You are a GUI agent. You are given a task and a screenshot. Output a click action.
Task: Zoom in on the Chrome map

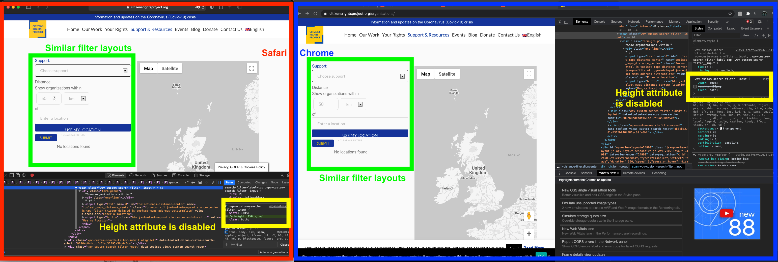click(529, 234)
